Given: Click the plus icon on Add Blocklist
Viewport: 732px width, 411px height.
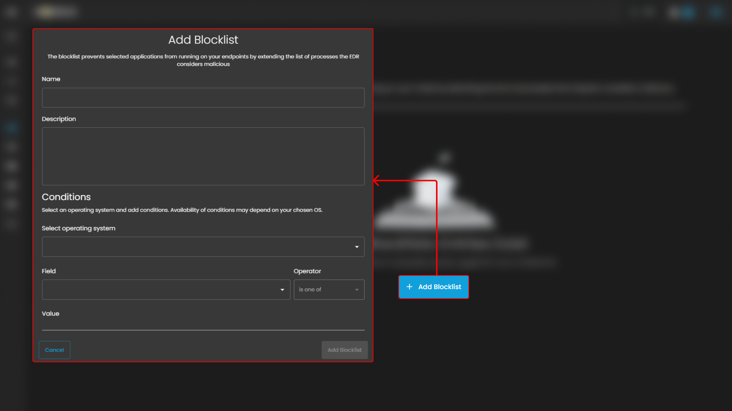Looking at the screenshot, I should (x=409, y=287).
